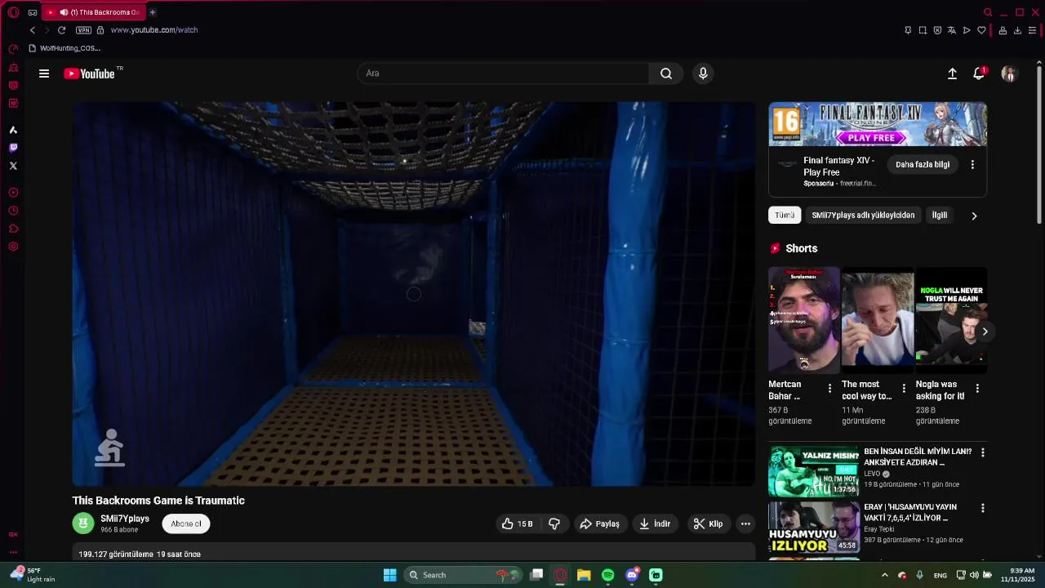
Task: Open a new tab with plus button
Action: [153, 12]
